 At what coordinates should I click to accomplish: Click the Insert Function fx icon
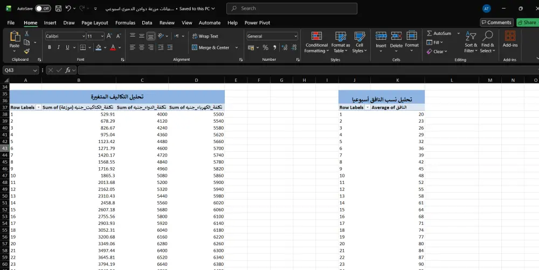pyautogui.click(x=68, y=70)
